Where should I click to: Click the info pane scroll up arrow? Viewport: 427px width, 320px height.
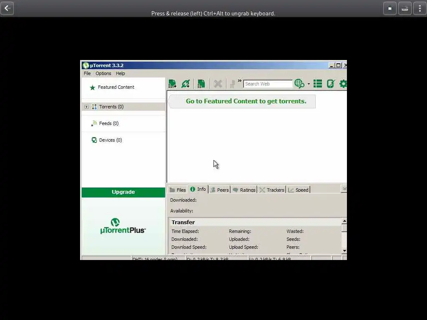(x=344, y=221)
